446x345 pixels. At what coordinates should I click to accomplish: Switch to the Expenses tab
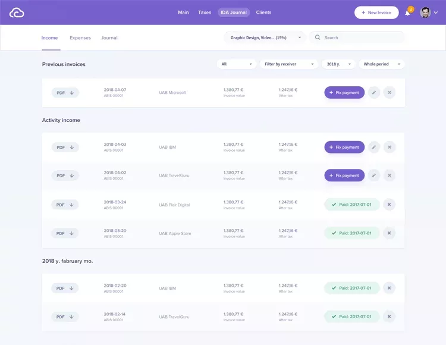pos(80,38)
